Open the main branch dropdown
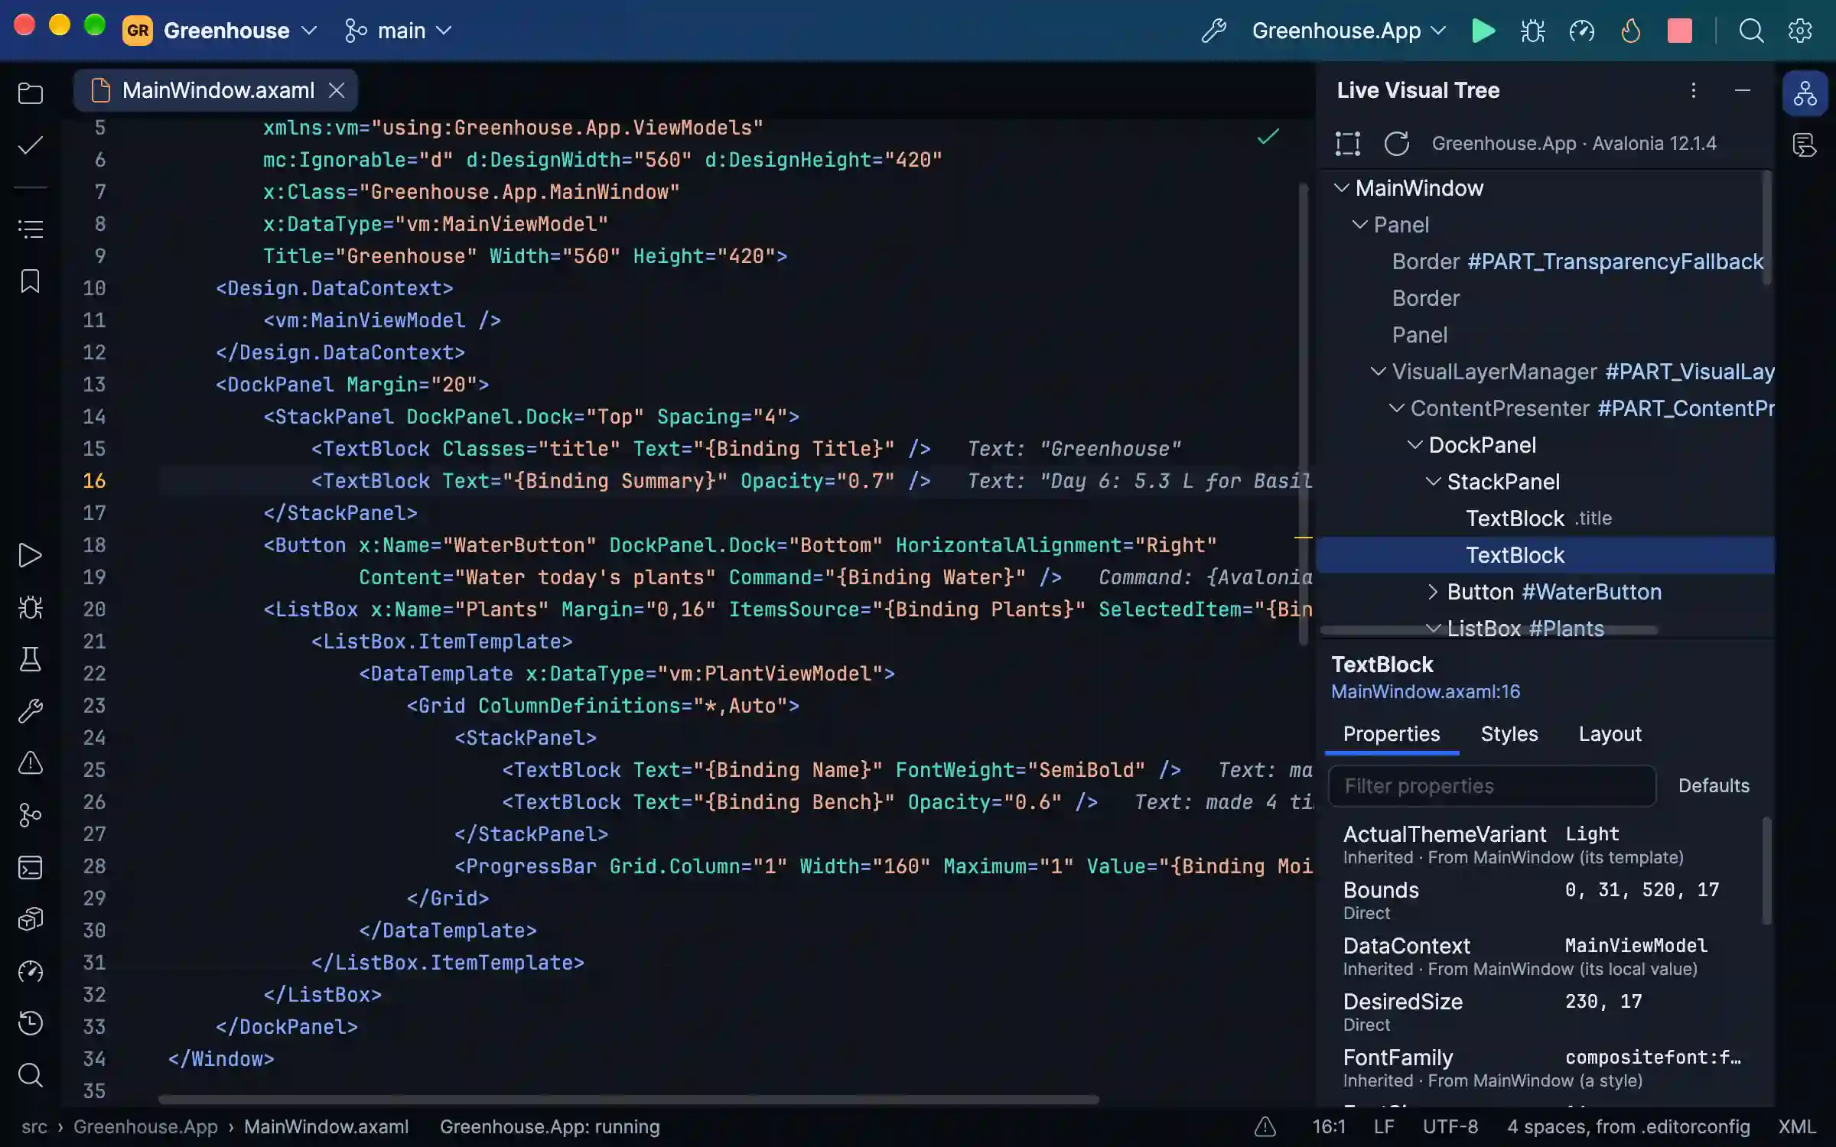1836x1147 pixels. click(x=398, y=31)
